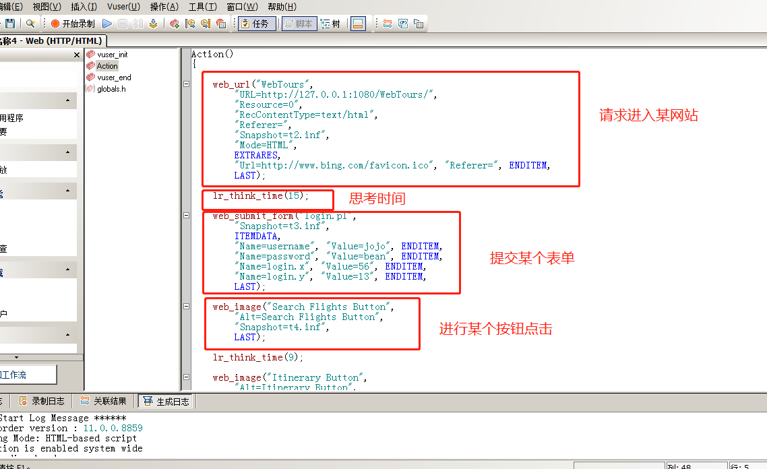Toggle the 任务 tasks view button
Viewport: 767px width, 469px height.
pos(257,24)
